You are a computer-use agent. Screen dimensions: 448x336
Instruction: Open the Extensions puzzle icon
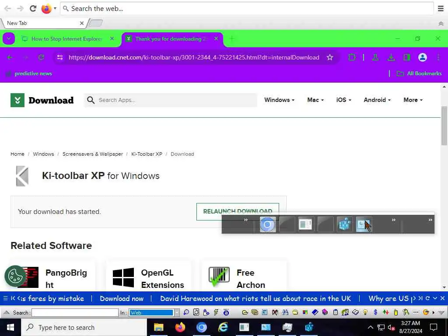coord(352,57)
